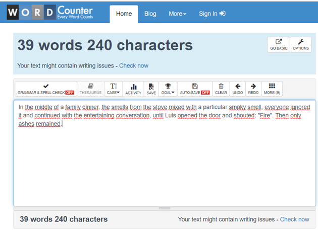Image resolution: width=318 pixels, height=230 pixels.
Task: Click the Sign In link
Action: pyautogui.click(x=212, y=14)
